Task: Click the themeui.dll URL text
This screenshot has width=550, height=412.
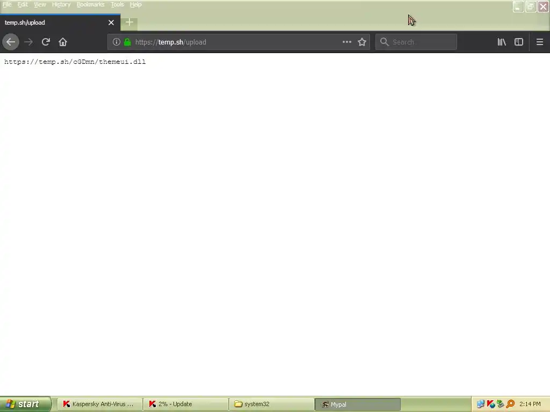Action: (75, 62)
